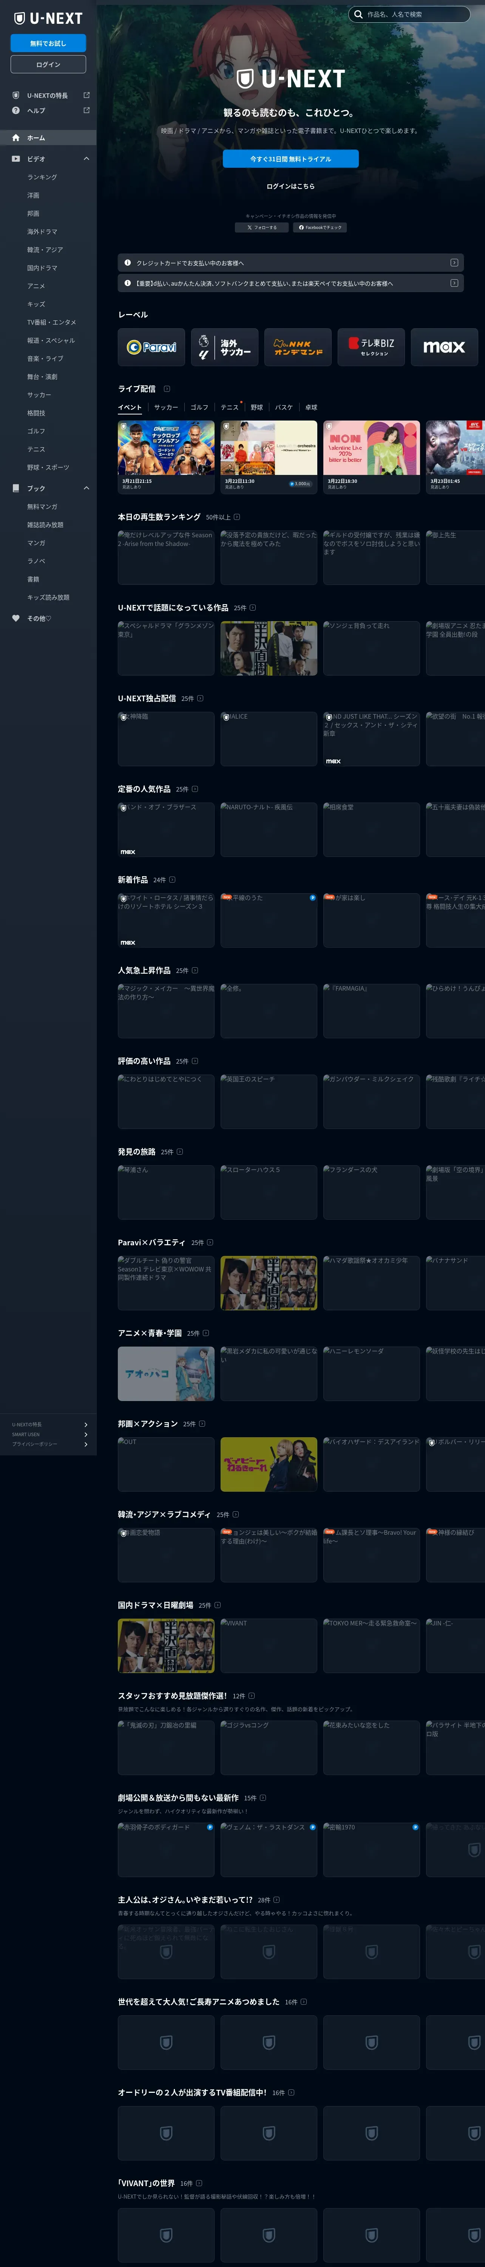Screen dimensions: 485x2267
Task: Open 雑誌読み放題 in the book menu
Action: 45,524
